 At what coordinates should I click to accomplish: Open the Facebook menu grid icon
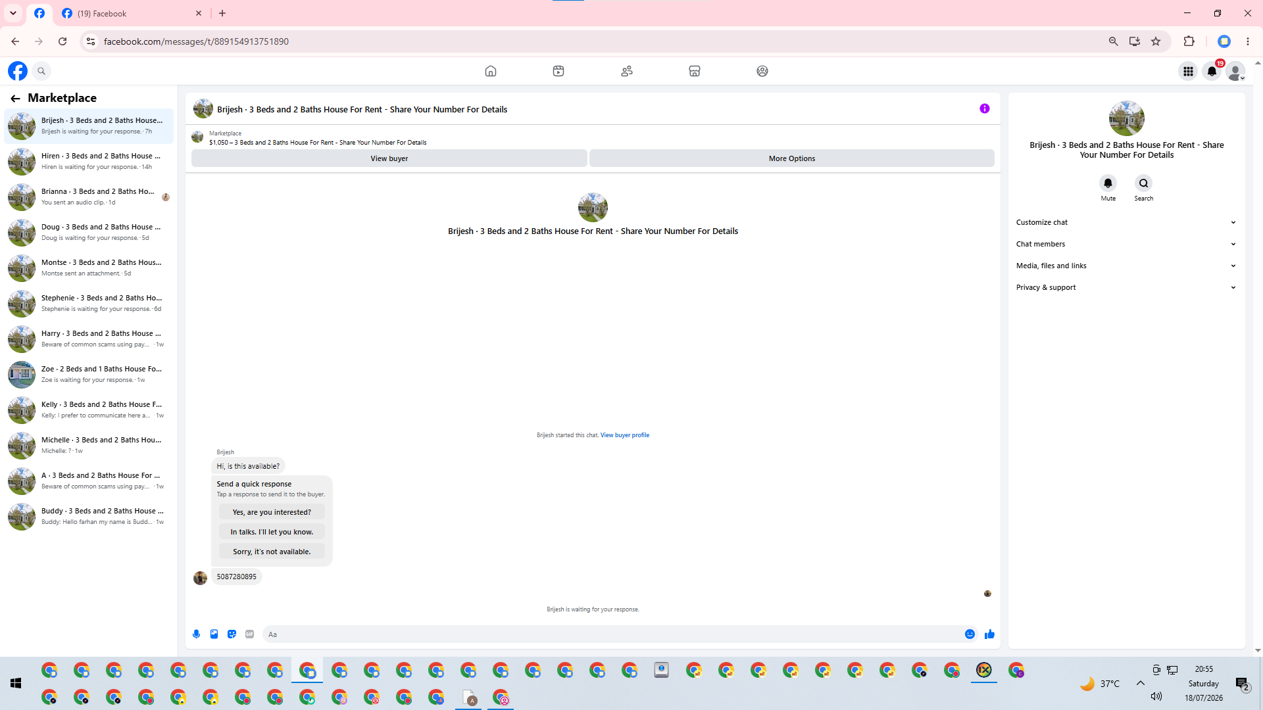click(x=1188, y=71)
